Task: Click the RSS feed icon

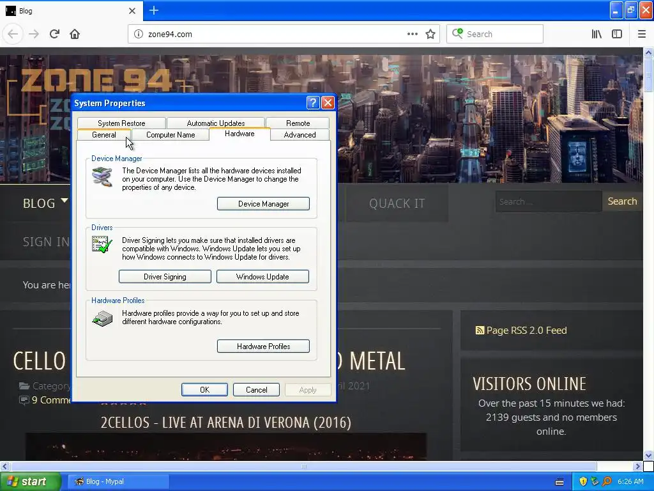Action: click(x=480, y=331)
